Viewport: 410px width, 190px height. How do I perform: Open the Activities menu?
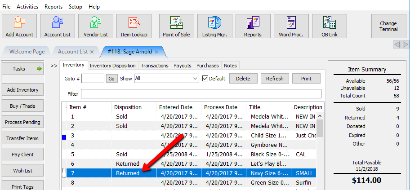tap(27, 7)
